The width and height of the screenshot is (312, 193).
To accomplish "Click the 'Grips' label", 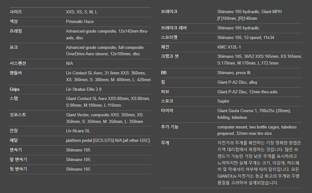I will point(14,89).
